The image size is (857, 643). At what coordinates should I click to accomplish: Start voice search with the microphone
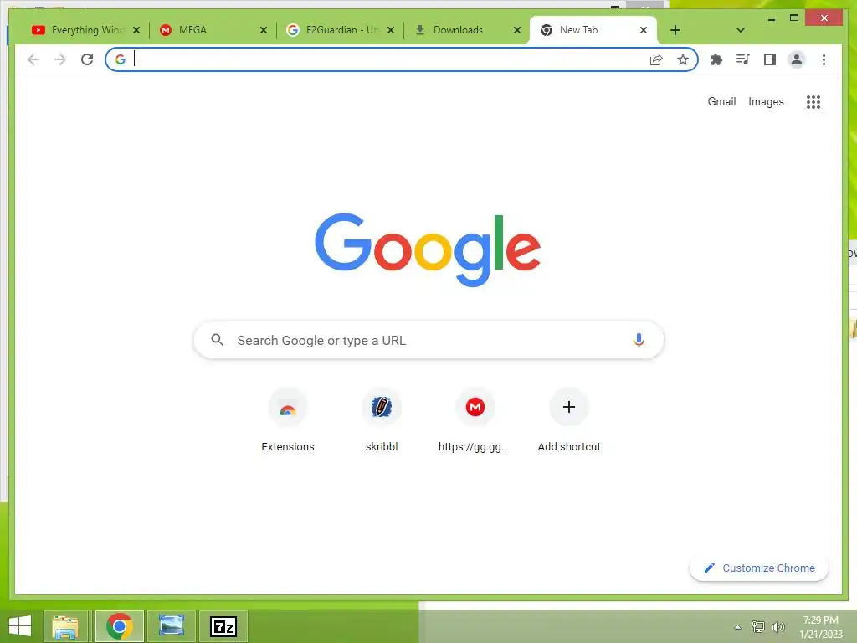[x=639, y=340]
